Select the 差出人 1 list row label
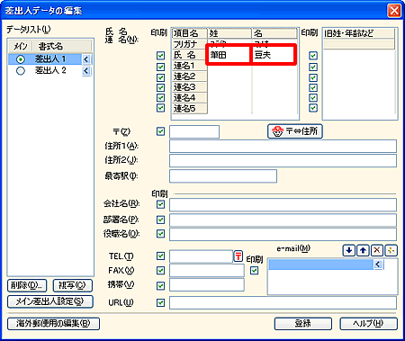 click(50, 58)
